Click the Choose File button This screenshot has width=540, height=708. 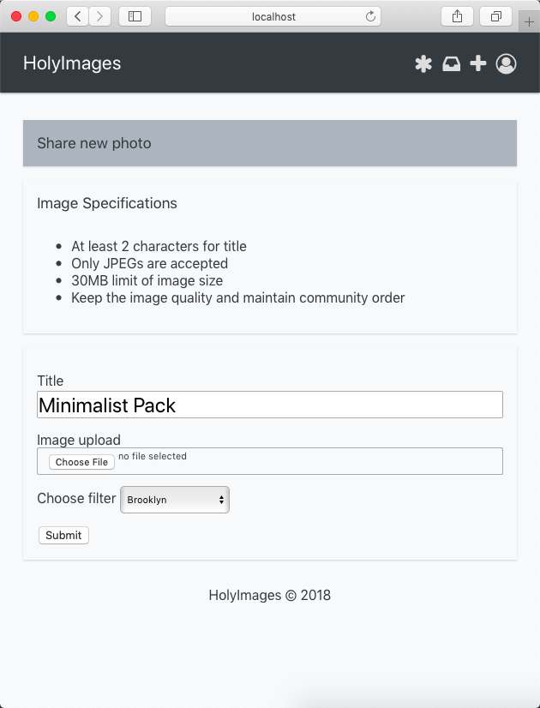81,462
